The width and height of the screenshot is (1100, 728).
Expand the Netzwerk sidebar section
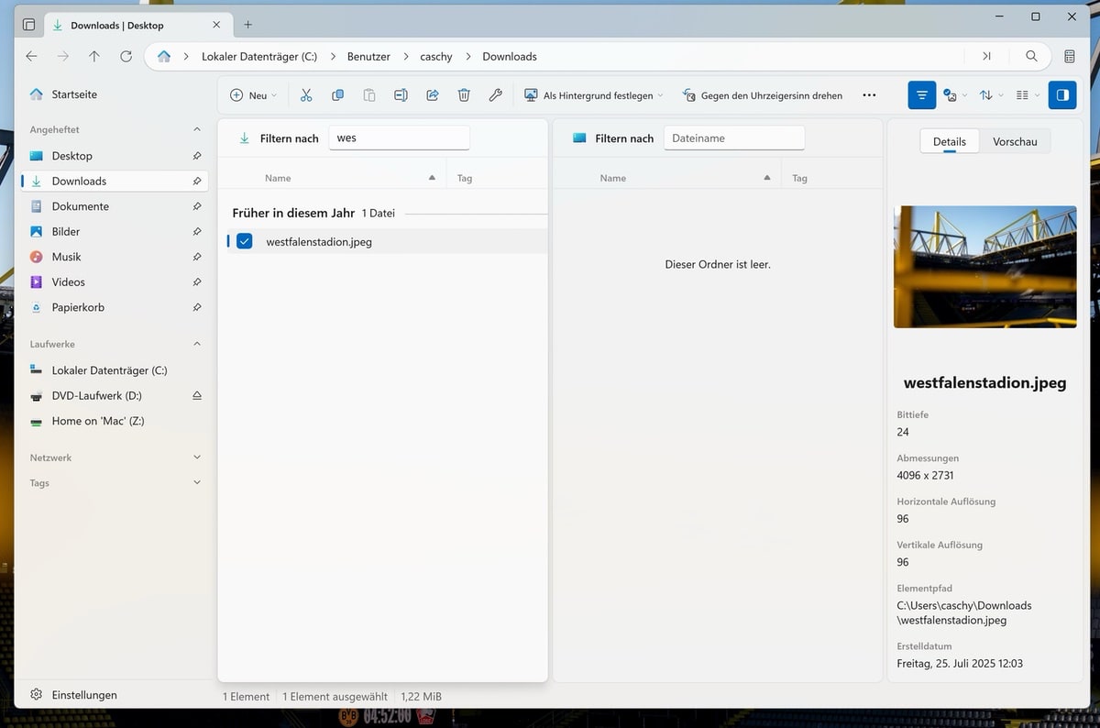click(197, 458)
